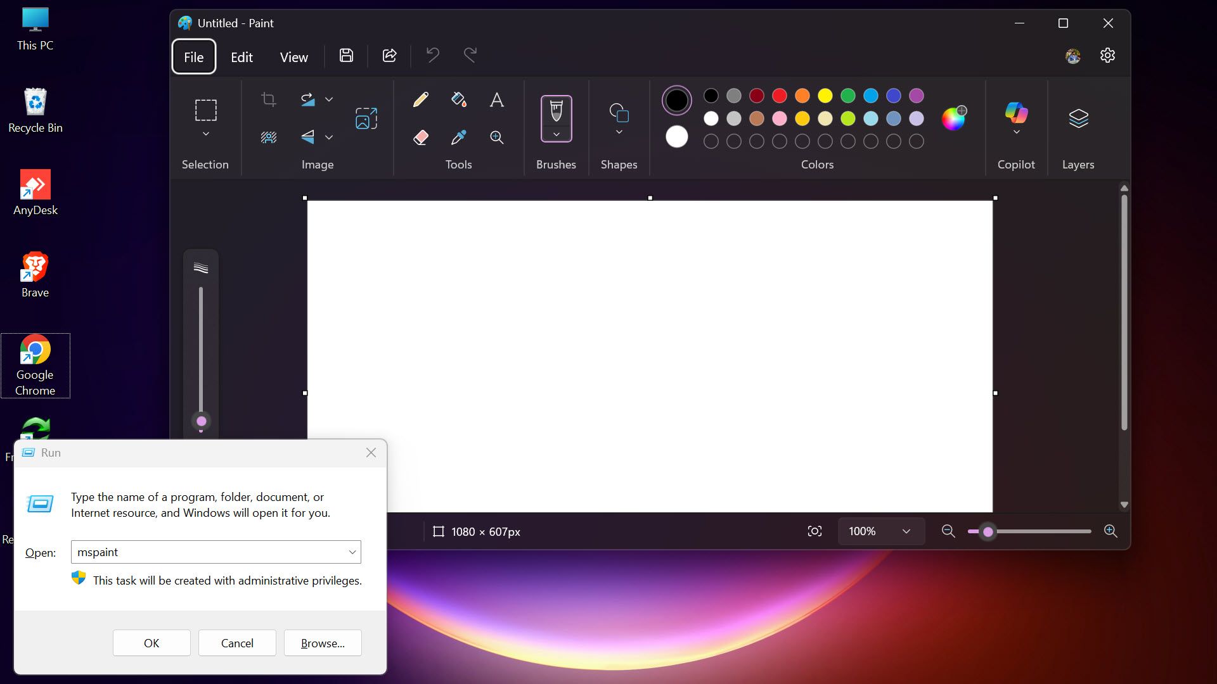Screen dimensions: 1217x684
Task: Open the Copilot dropdown
Action: pos(1016,132)
